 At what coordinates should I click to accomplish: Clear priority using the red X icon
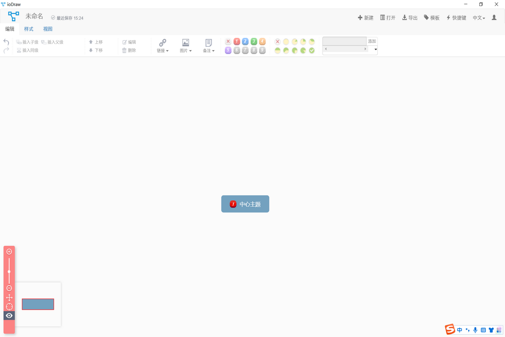point(228,41)
